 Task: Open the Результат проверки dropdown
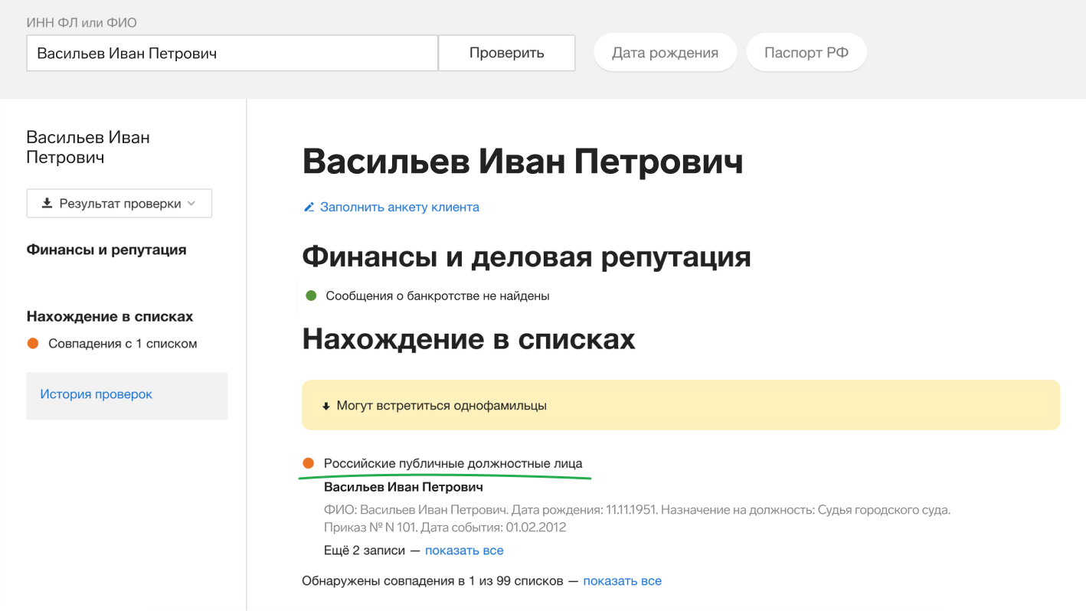[x=119, y=204]
